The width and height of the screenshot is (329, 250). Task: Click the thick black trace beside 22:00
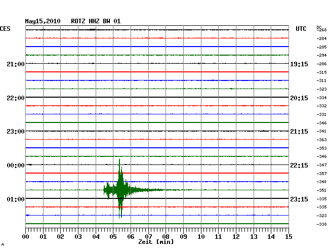pyautogui.click(x=157, y=97)
